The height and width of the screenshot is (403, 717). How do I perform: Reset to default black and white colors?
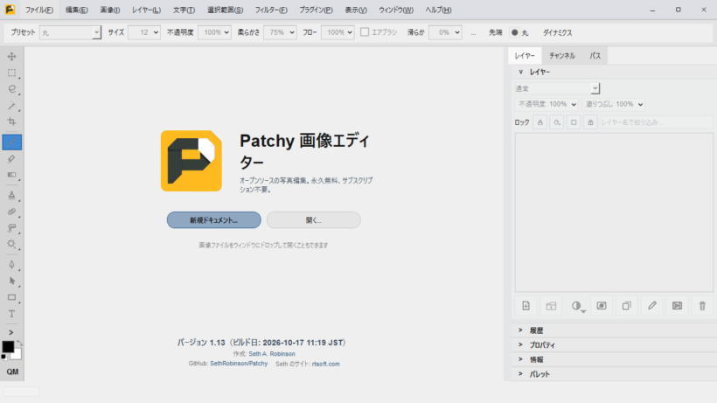3,357
